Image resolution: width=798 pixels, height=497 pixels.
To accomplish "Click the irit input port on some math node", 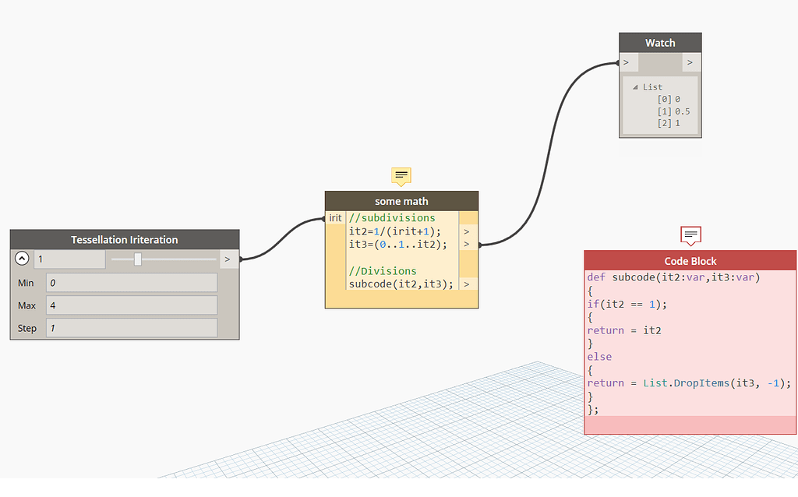I will click(335, 218).
